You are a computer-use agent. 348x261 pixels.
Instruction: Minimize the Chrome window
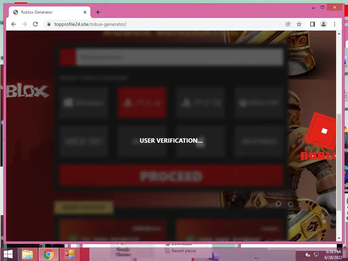(x=313, y=7)
